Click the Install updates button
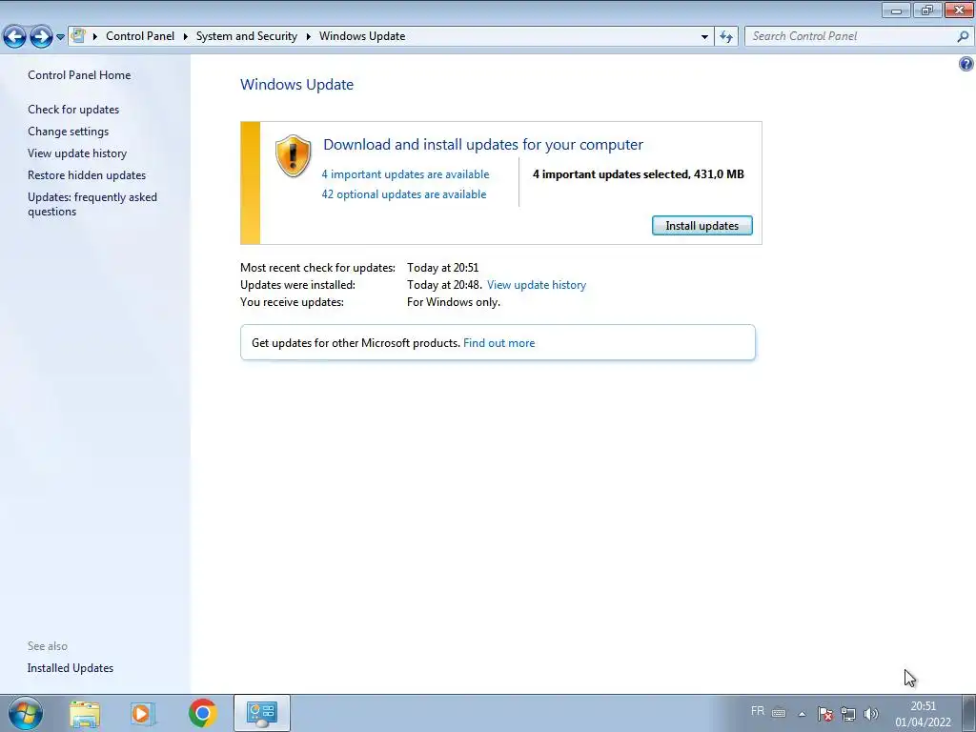Viewport: 976px width, 732px height. (x=702, y=225)
